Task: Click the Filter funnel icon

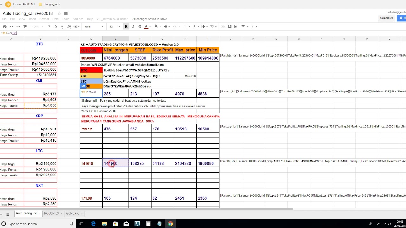Action: point(243,27)
